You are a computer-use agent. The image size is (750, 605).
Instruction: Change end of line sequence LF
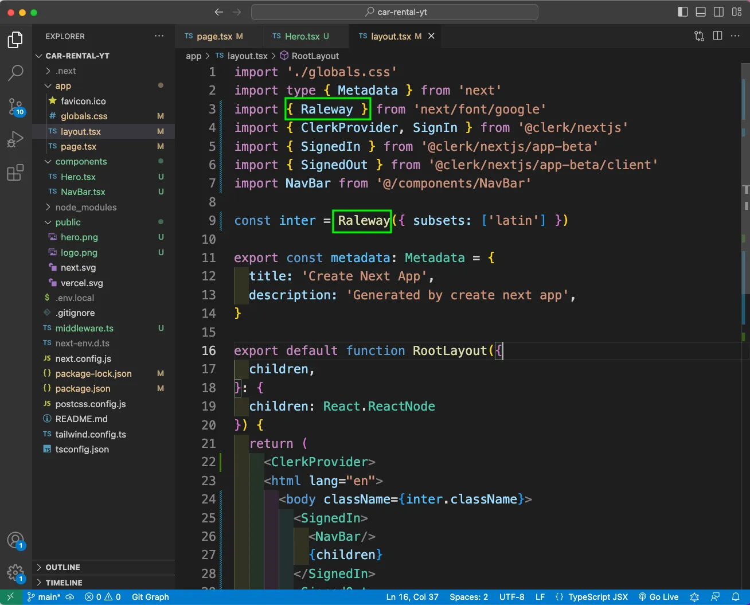pyautogui.click(x=540, y=597)
